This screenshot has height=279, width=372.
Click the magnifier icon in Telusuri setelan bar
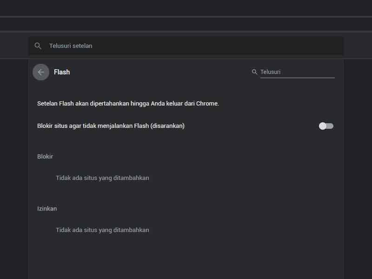(38, 46)
